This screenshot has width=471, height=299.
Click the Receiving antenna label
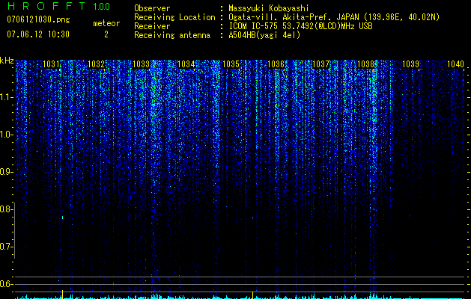[x=172, y=35]
